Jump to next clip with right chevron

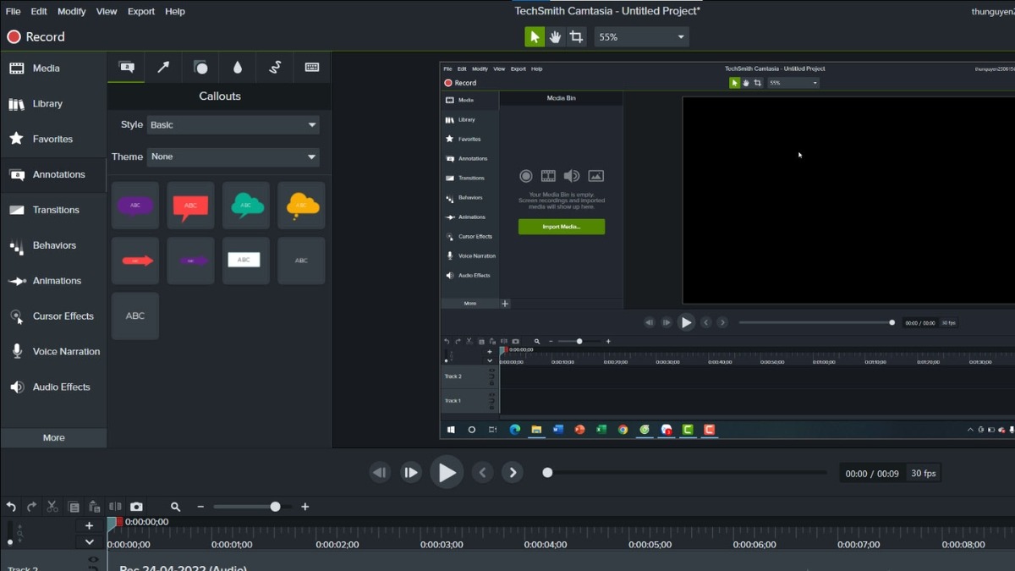pos(513,473)
